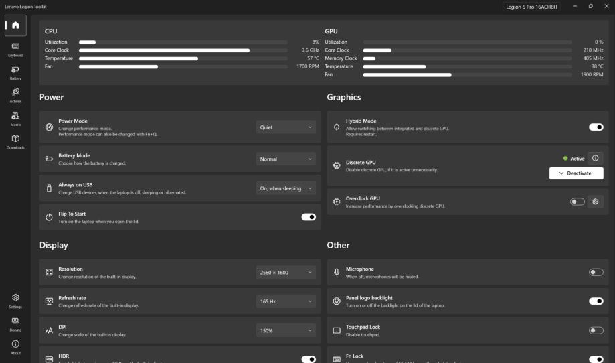Toggle the HDR switch

309,359
